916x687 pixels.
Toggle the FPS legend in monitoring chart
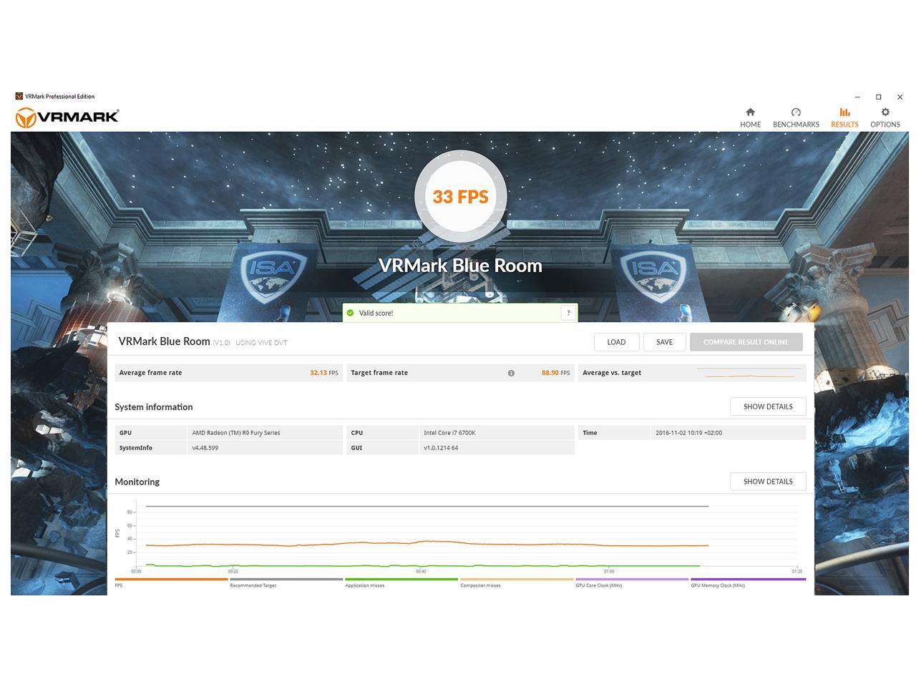[171, 583]
